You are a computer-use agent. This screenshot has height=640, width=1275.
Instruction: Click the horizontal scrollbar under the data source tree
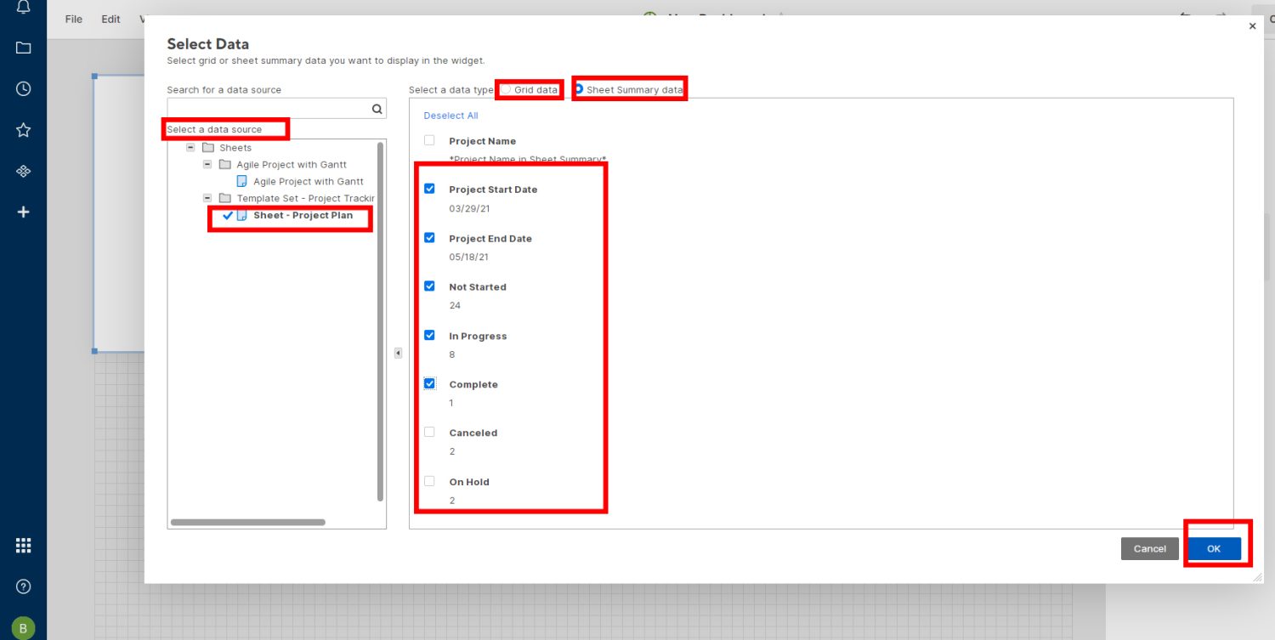[x=248, y=522]
